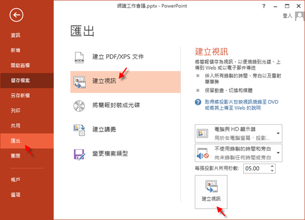305x220 pixels.
Task: Click the display quality monitor icon
Action: coord(202,134)
